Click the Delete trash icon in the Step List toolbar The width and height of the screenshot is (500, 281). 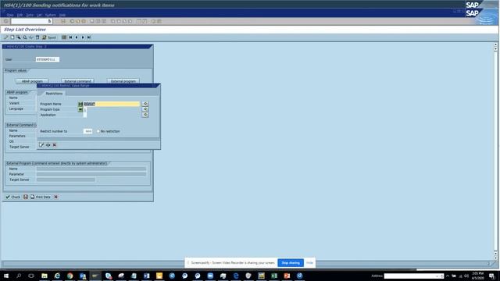pos(37,37)
